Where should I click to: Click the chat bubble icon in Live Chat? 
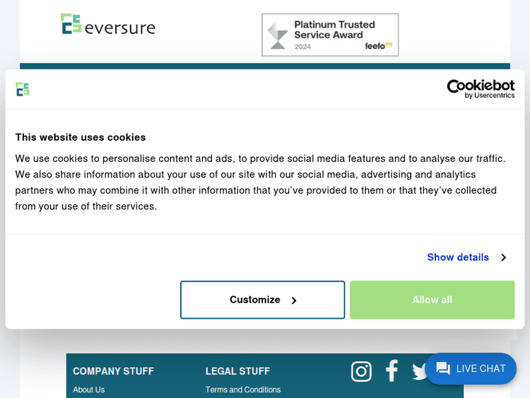point(443,369)
